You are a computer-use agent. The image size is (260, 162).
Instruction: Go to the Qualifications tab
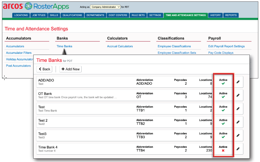(x=72, y=15)
